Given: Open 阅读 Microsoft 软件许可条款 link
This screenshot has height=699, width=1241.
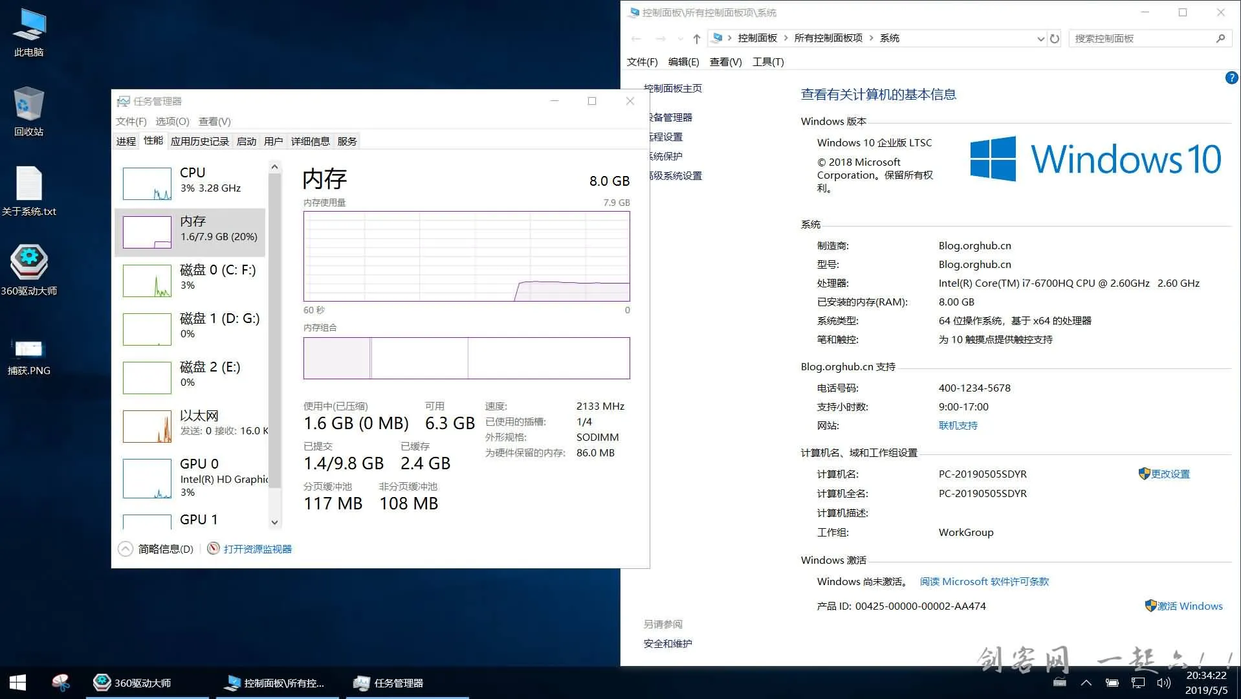Looking at the screenshot, I should coord(984,581).
